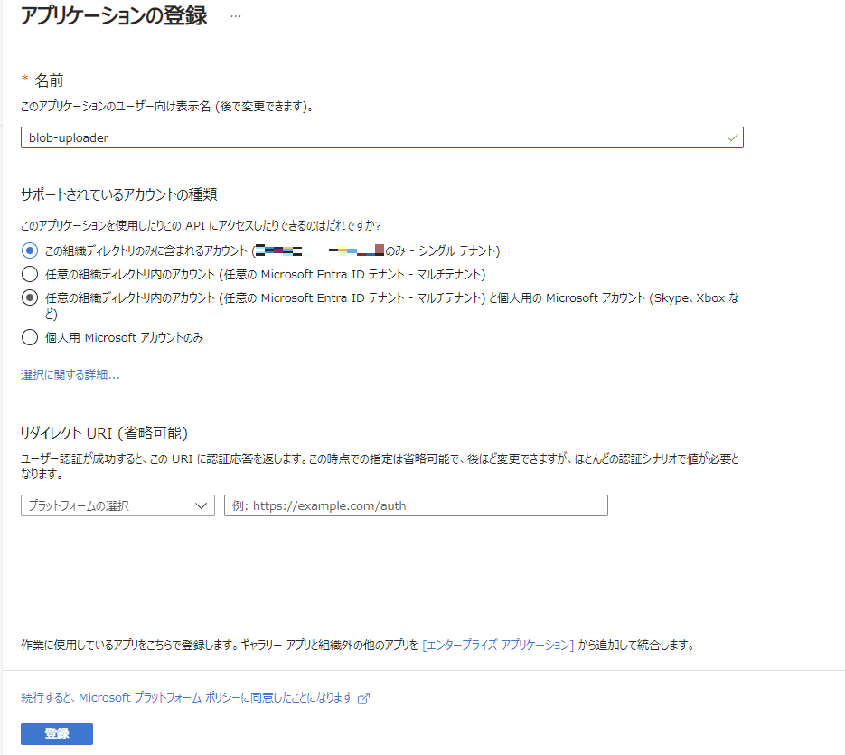Click the external link icon after policy text
Image resolution: width=845 pixels, height=755 pixels.
coord(364,698)
